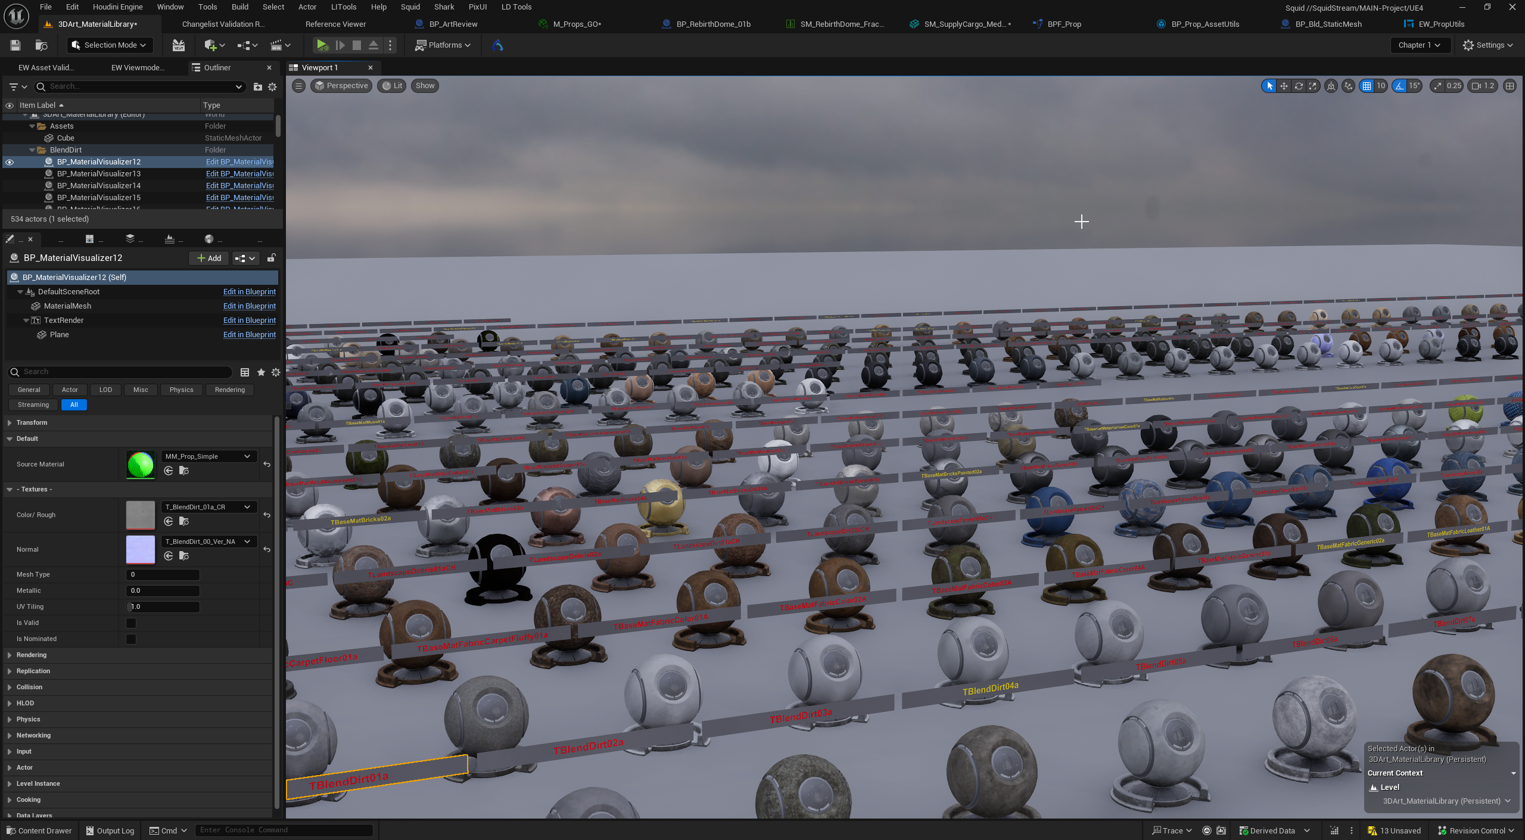Click the create new folder icon in Outliner
Screen dimensions: 1525x840
click(258, 87)
